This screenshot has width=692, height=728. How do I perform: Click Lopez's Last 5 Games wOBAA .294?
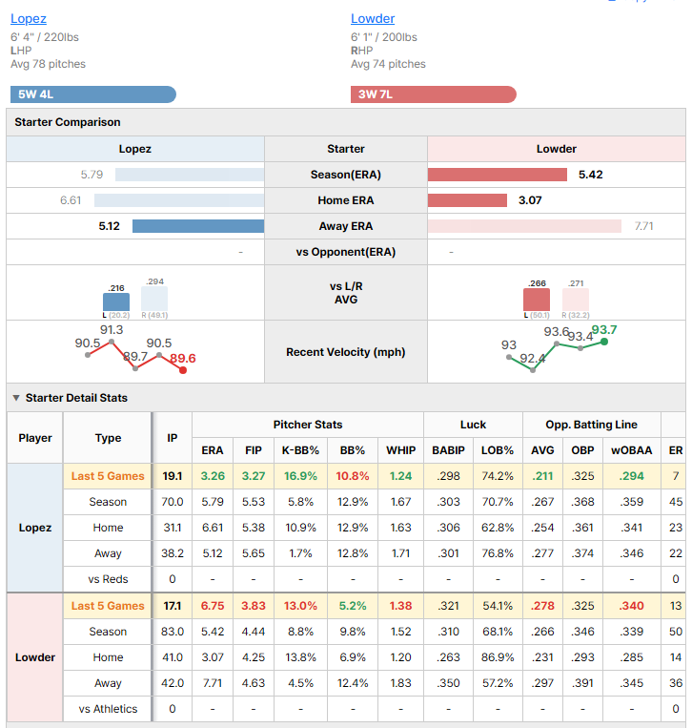pyautogui.click(x=632, y=476)
